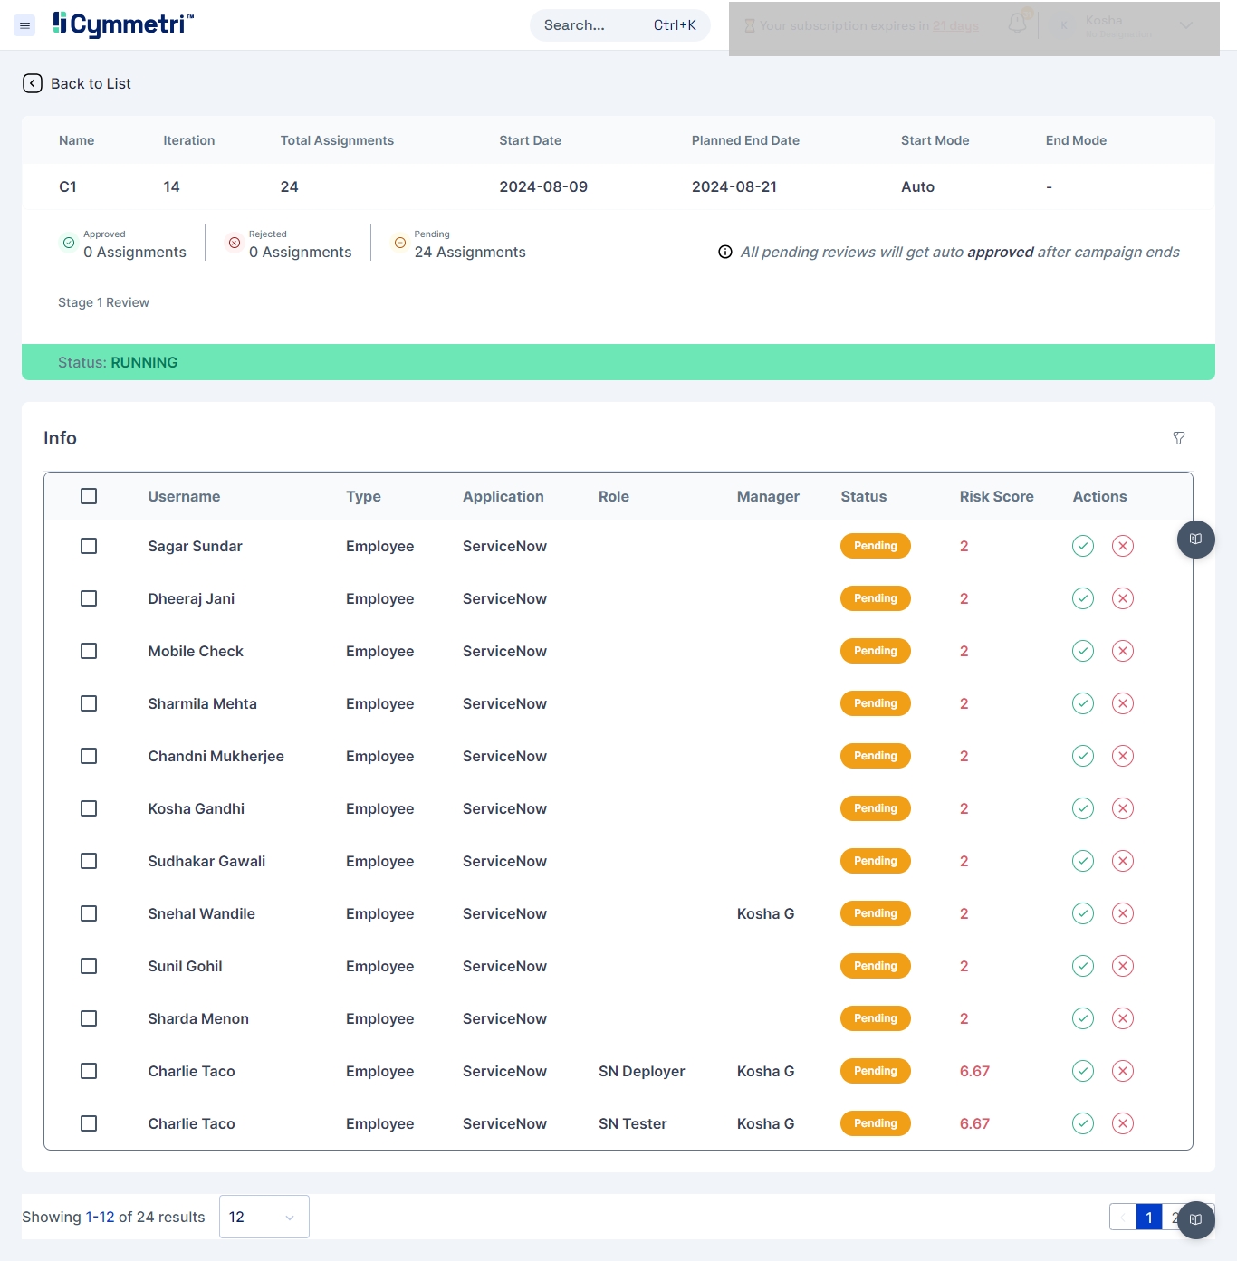
Task: Go to page 1 in pagination
Action: [x=1148, y=1218]
